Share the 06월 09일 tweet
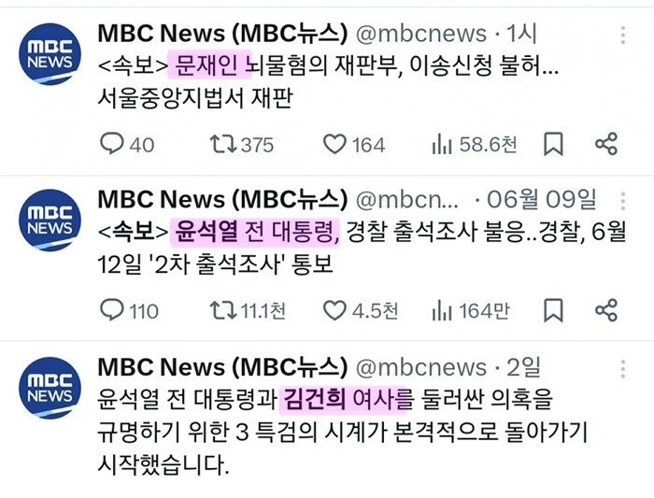 coord(606,310)
